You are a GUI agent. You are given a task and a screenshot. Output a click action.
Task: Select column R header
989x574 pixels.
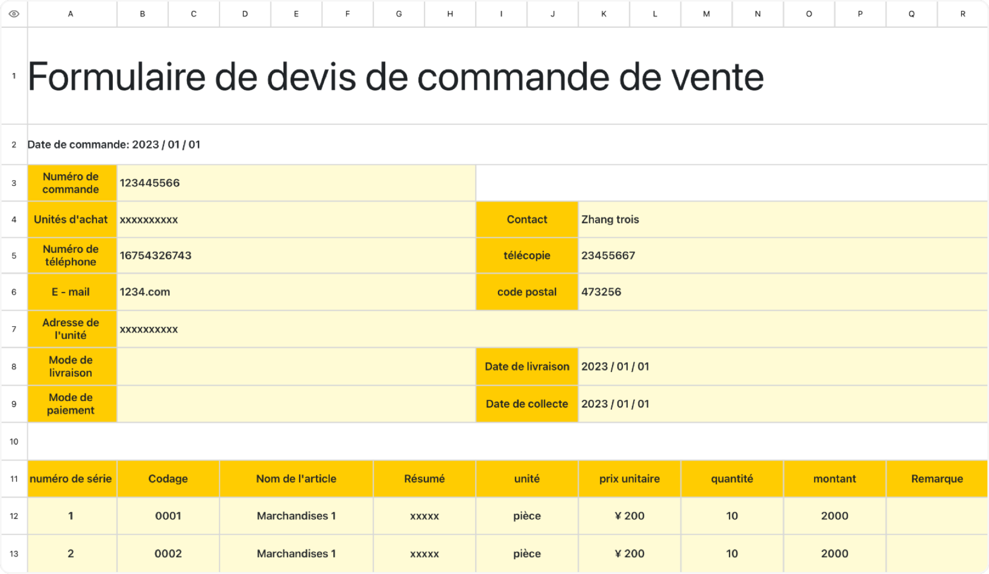click(x=963, y=14)
